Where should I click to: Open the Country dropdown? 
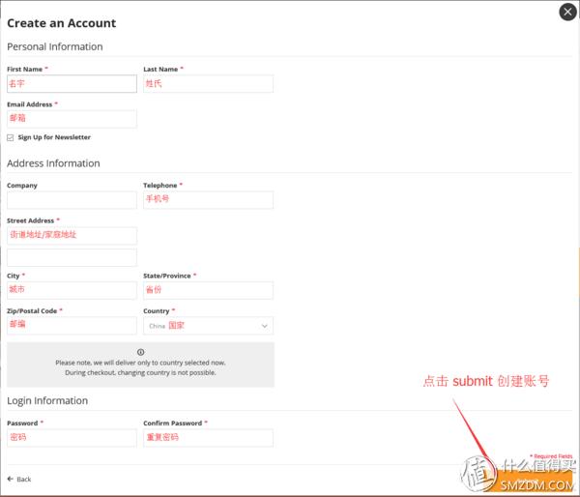click(x=208, y=326)
